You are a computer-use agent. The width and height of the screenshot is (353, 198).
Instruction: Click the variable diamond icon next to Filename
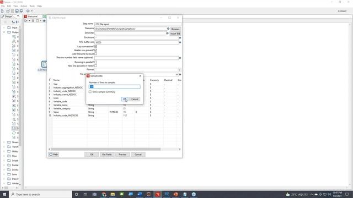[x=168, y=29]
